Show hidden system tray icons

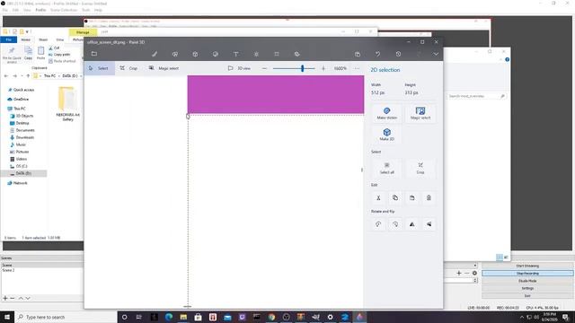(521, 317)
